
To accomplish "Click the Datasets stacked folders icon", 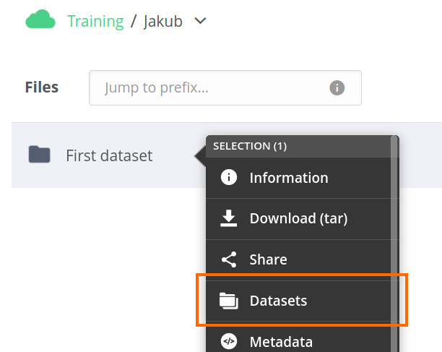I will pos(229,301).
